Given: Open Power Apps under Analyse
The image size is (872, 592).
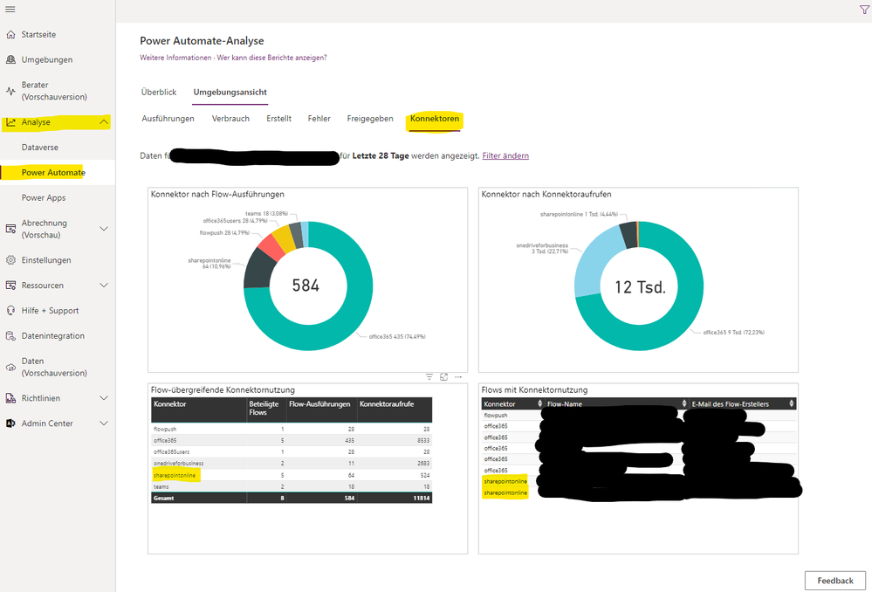Looking at the screenshot, I should (x=44, y=197).
